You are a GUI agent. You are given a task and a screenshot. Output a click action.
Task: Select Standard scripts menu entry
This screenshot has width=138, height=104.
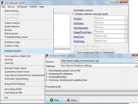(27, 42)
